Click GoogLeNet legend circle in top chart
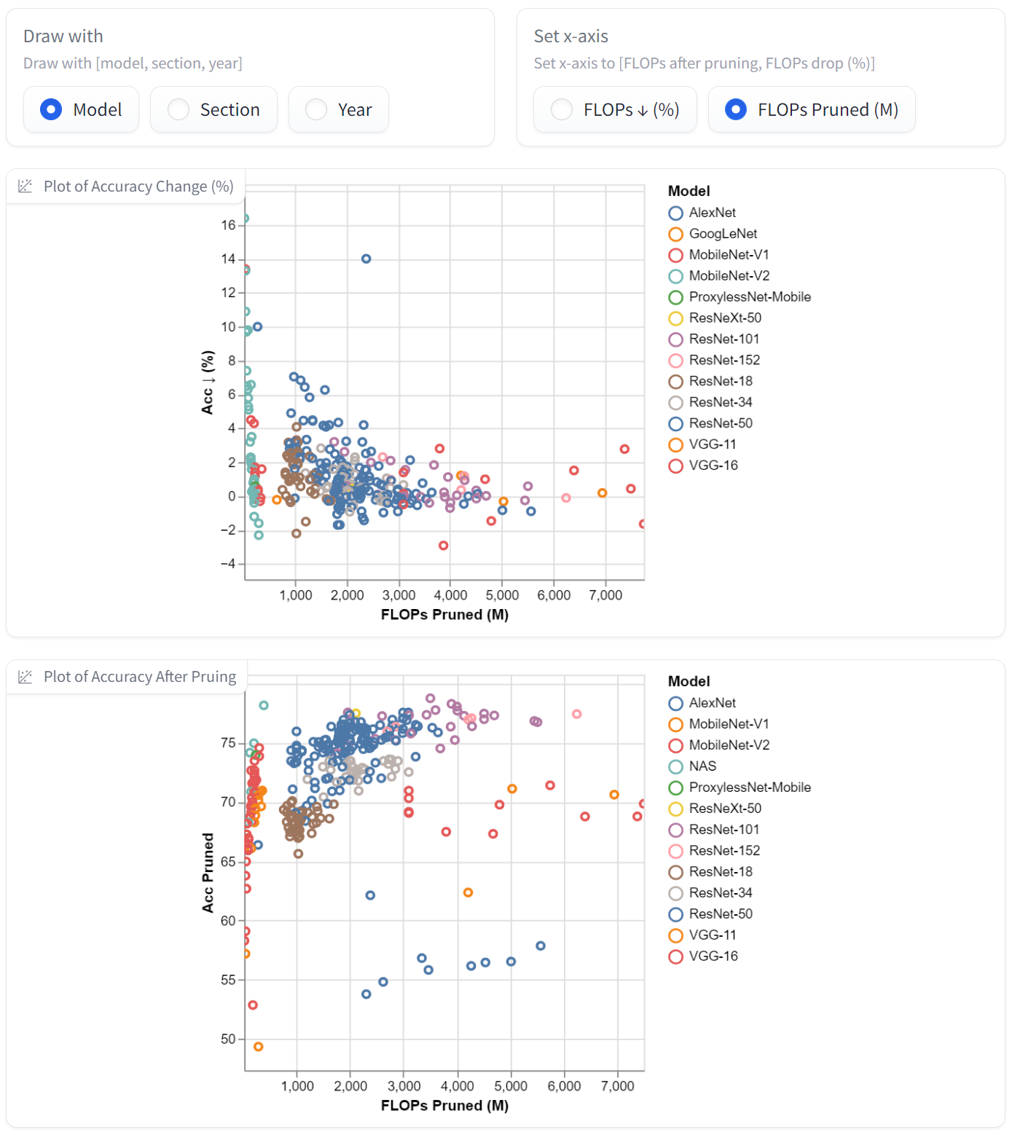Screen dimensions: 1012x1135 (x=676, y=235)
